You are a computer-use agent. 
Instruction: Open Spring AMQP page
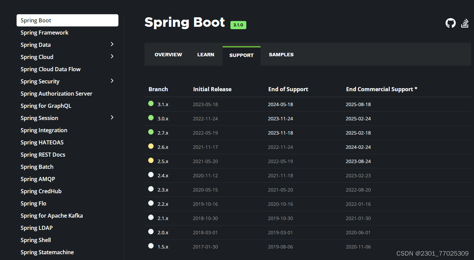tap(38, 179)
